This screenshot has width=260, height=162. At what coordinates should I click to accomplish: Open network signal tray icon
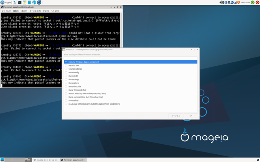236,2
